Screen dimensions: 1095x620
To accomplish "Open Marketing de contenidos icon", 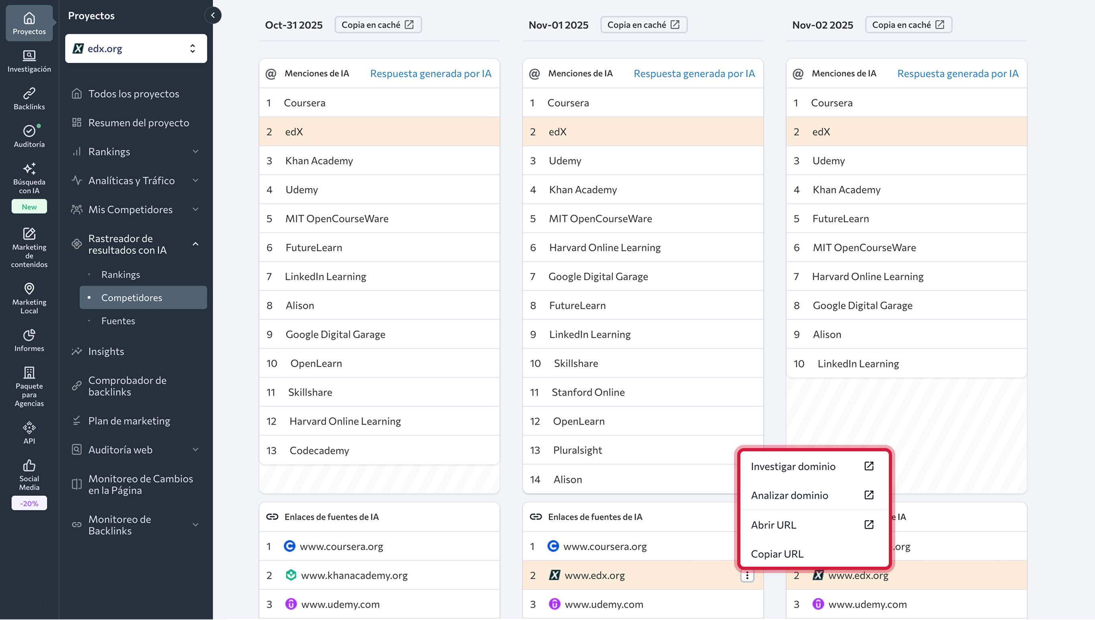I will coord(29,234).
